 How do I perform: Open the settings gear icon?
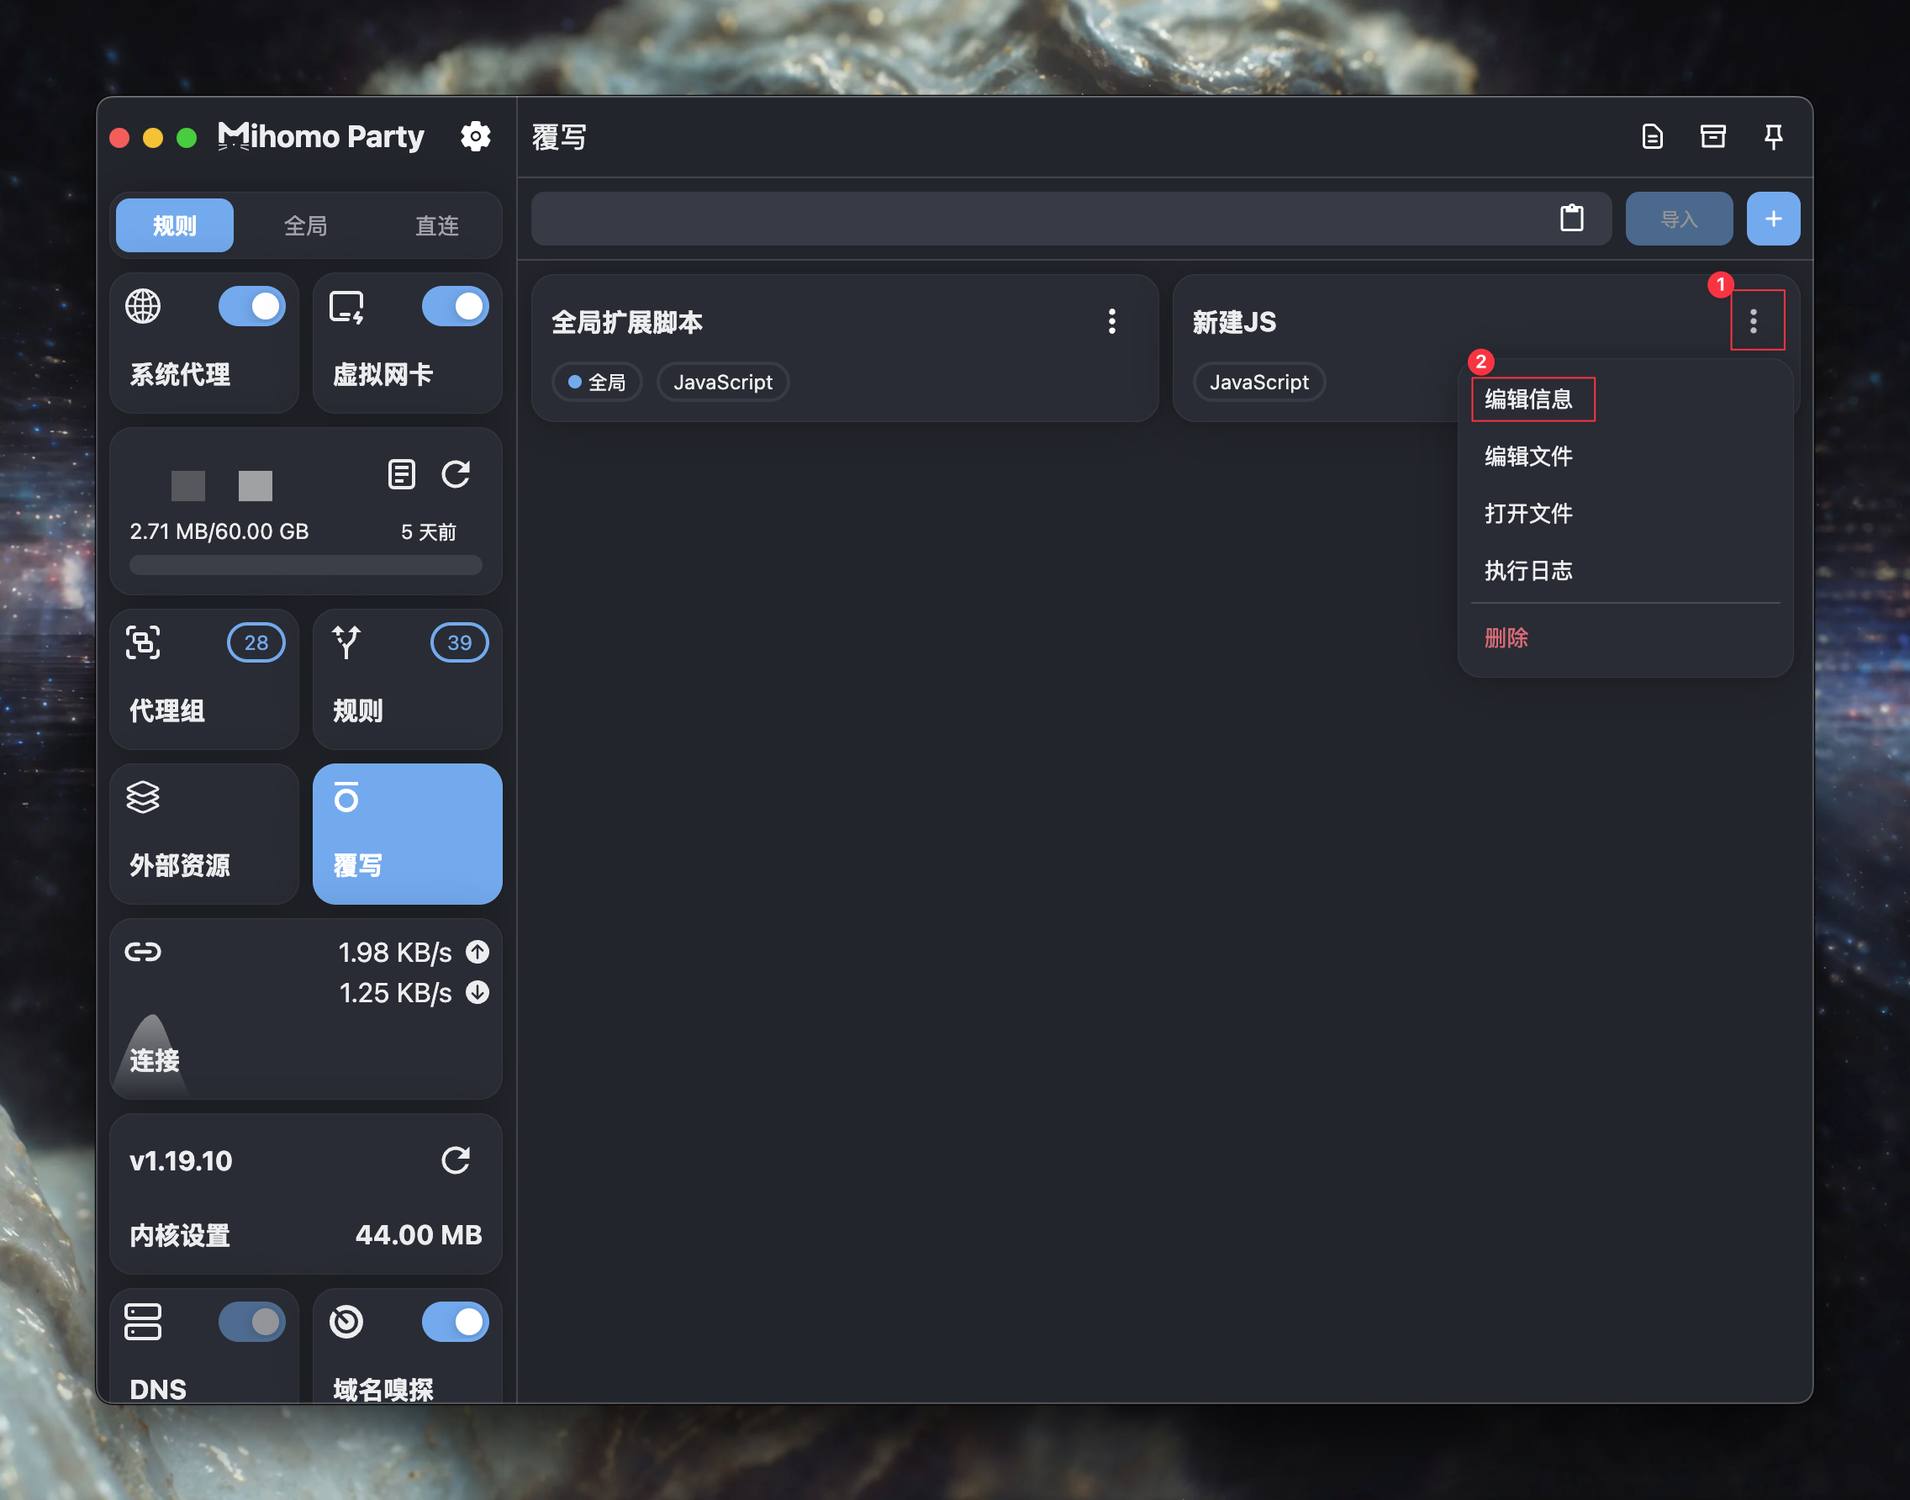pyautogui.click(x=475, y=136)
